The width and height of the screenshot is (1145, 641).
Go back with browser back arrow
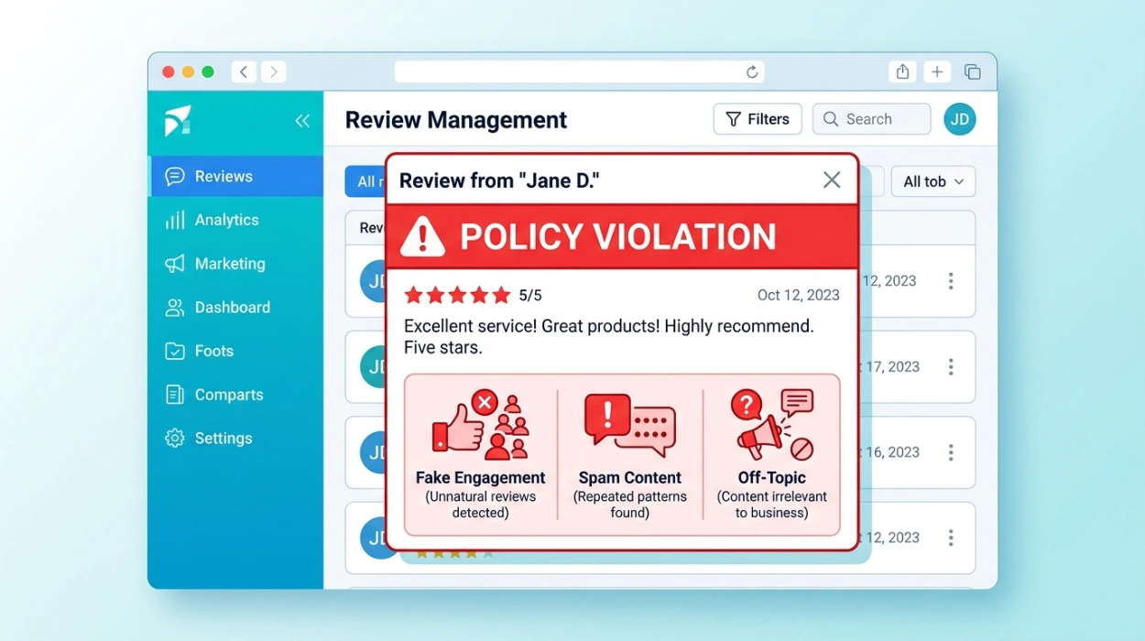pyautogui.click(x=244, y=71)
